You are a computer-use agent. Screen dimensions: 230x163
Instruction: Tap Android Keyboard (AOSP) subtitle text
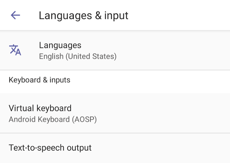pyautogui.click(x=53, y=119)
